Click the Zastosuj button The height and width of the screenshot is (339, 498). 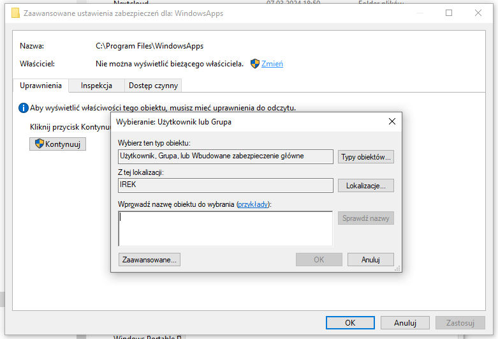point(460,323)
